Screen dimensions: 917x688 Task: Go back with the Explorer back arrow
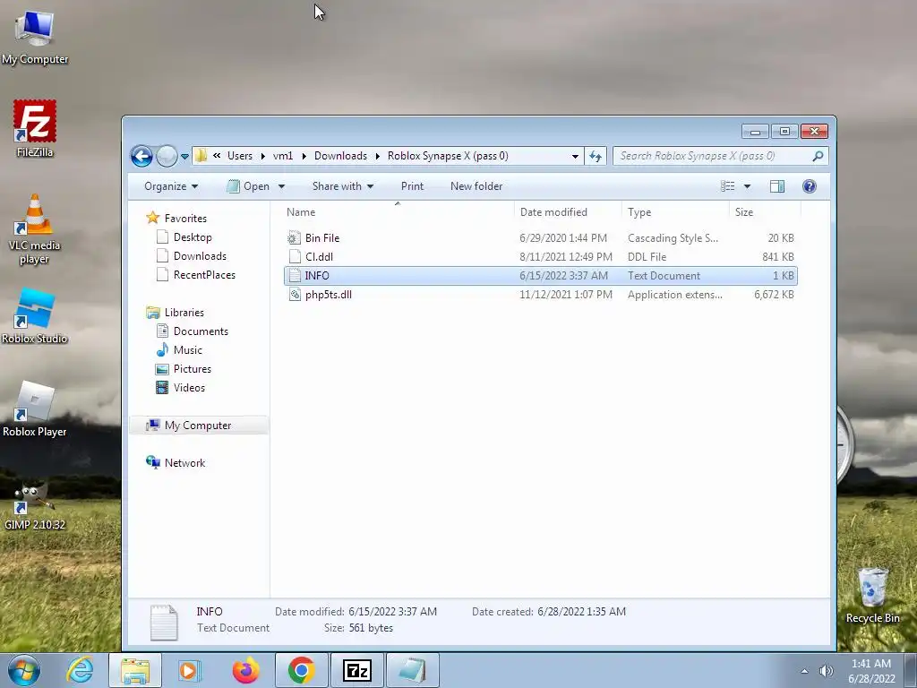pos(141,156)
